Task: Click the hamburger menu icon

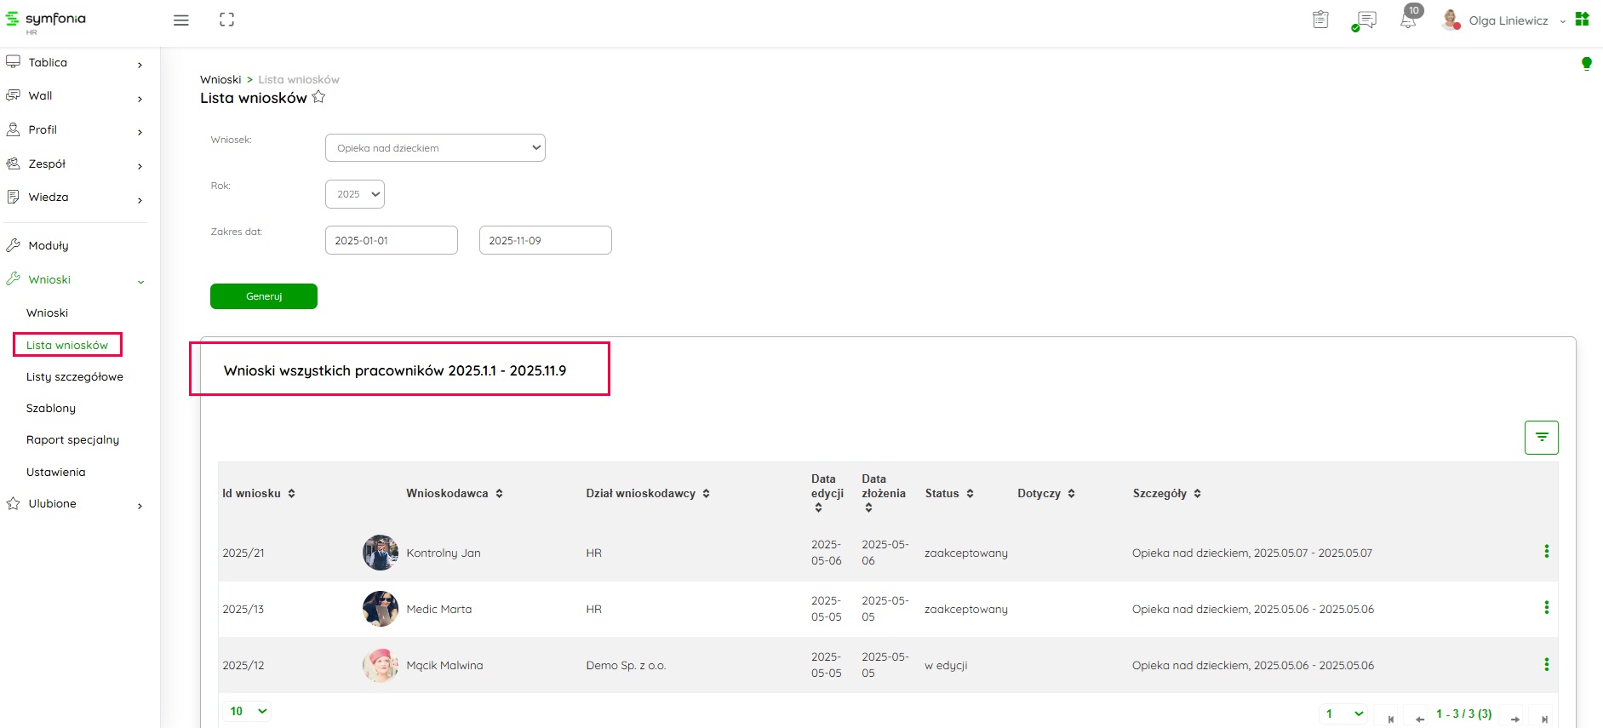Action: click(180, 20)
